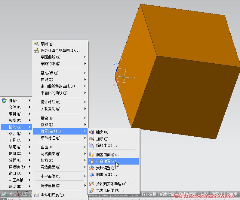The height and width of the screenshot is (200, 240).
Task: Click the NX logo button on bottom toolbar
Action: pos(3,194)
